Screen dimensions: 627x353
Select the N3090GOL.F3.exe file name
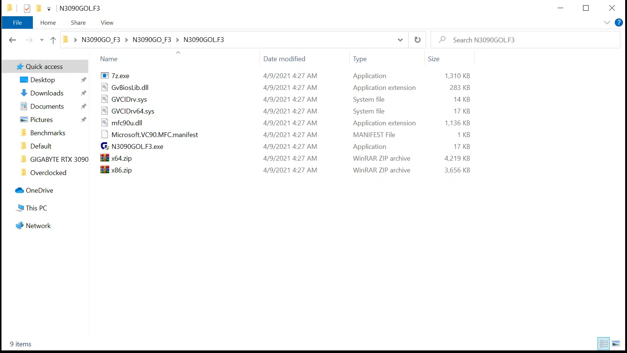tap(137, 146)
